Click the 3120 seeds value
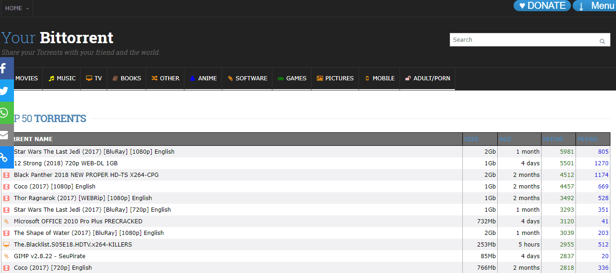The image size is (616, 273). [567, 221]
